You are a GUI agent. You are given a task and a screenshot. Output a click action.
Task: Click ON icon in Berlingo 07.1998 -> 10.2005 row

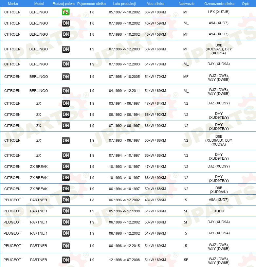66,77
